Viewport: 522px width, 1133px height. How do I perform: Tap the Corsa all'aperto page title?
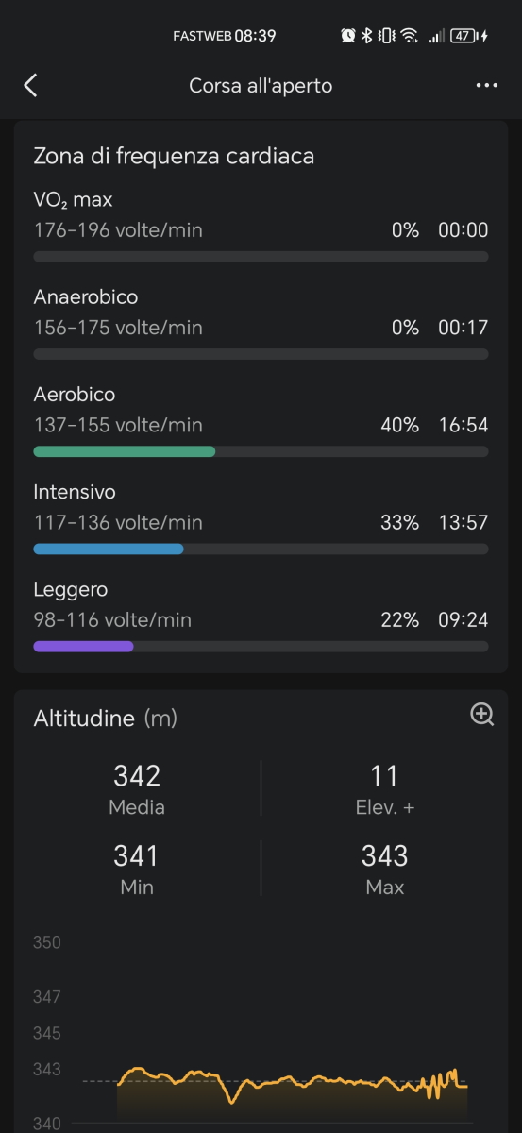coord(261,86)
